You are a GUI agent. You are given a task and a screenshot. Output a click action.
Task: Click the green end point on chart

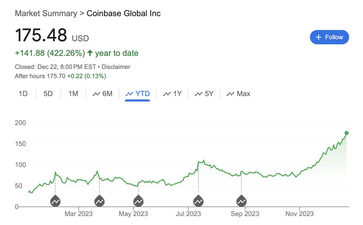(x=347, y=133)
